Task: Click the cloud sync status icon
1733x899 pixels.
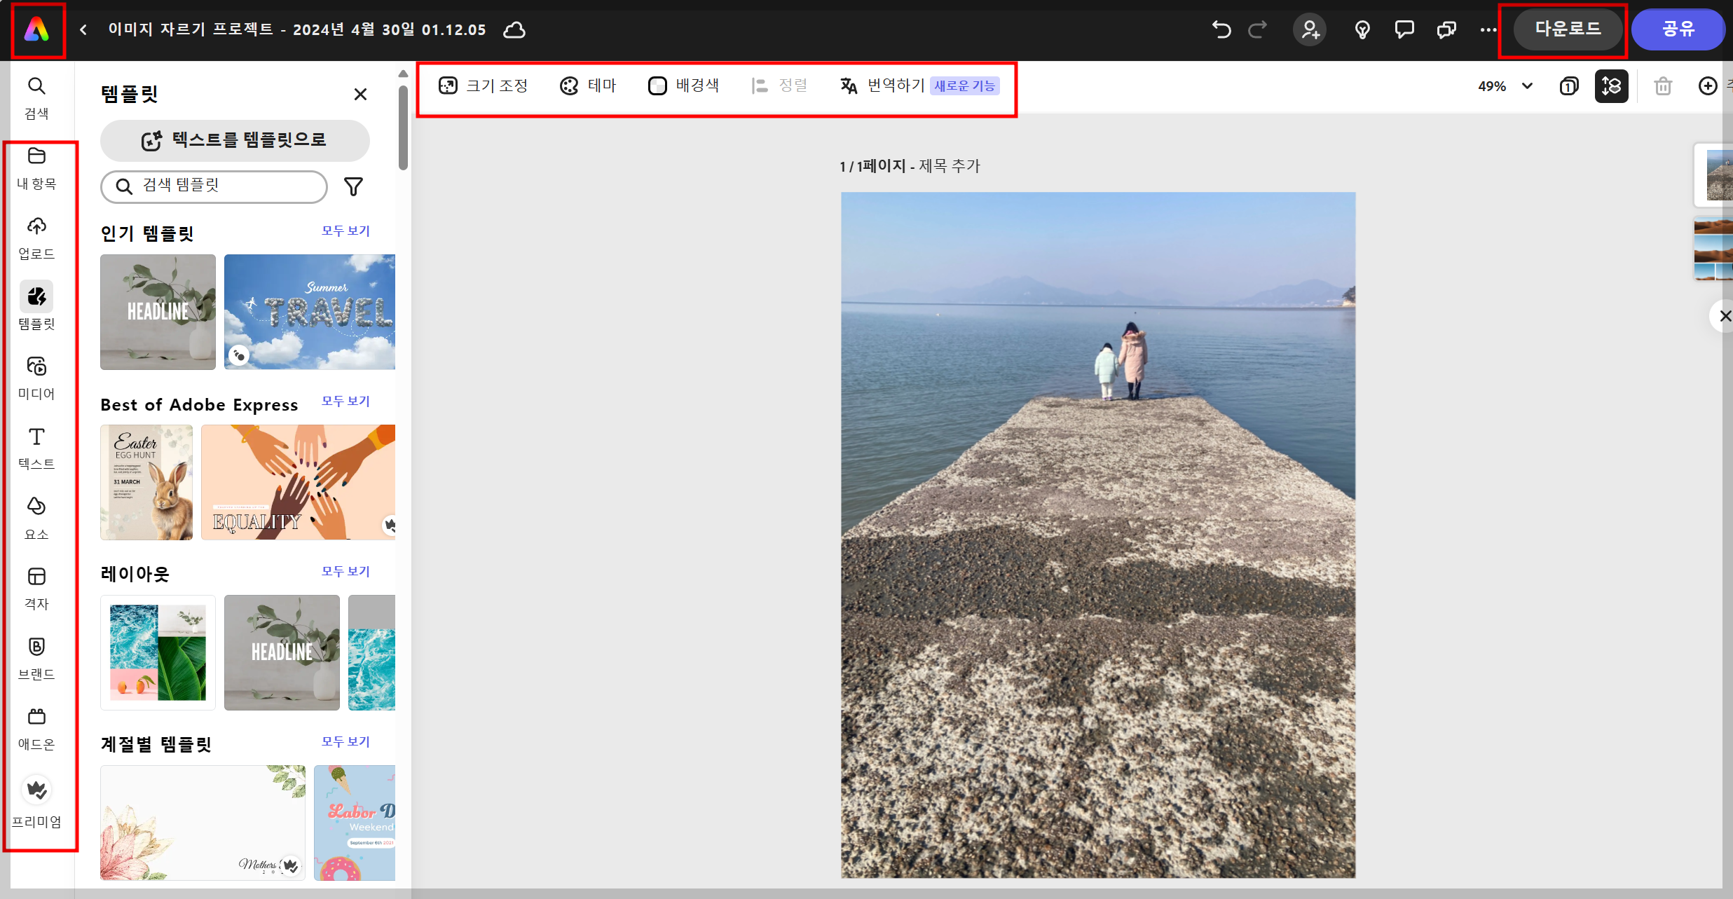Action: [514, 30]
